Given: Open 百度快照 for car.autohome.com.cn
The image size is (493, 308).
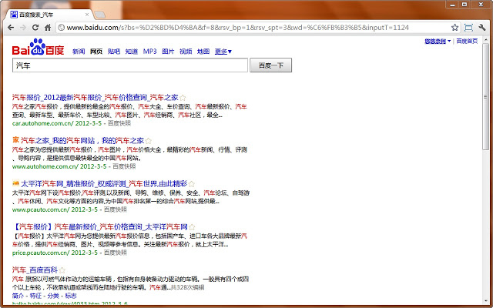Looking at the screenshot, I should click(x=119, y=123).
